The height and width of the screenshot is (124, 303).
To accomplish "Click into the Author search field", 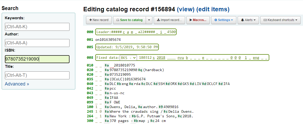I will (x=37, y=43).
